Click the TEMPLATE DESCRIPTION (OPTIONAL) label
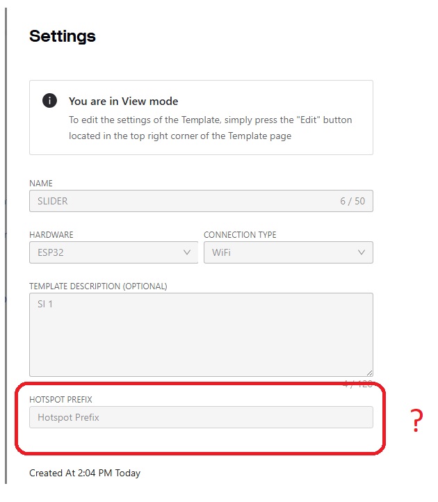This screenshot has width=438, height=502. click(x=98, y=286)
